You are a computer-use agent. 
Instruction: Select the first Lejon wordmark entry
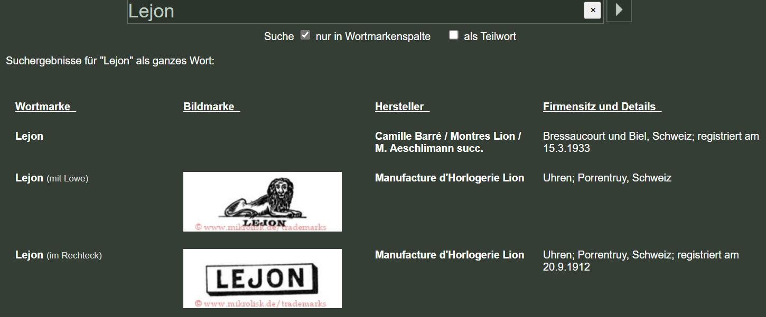click(29, 136)
